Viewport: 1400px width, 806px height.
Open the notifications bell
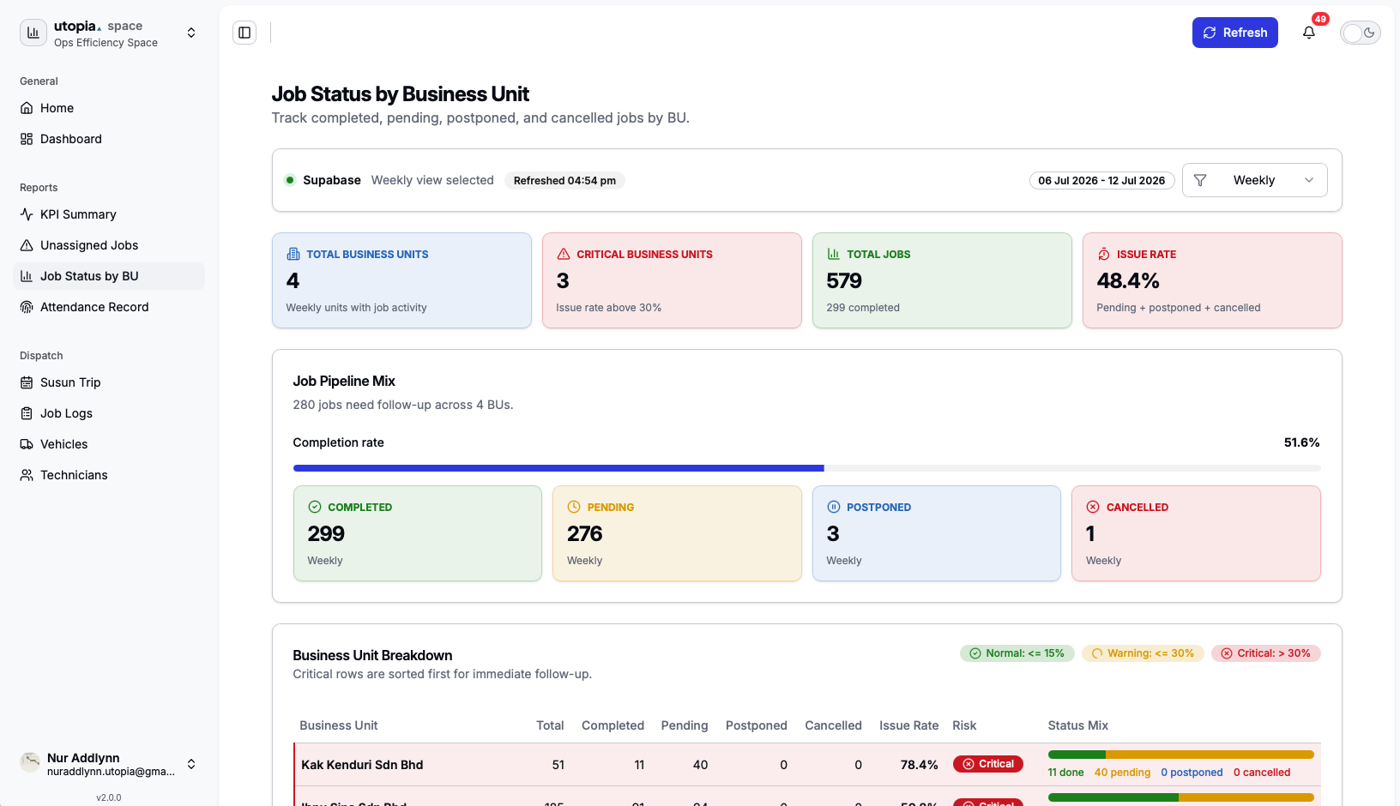pyautogui.click(x=1308, y=33)
